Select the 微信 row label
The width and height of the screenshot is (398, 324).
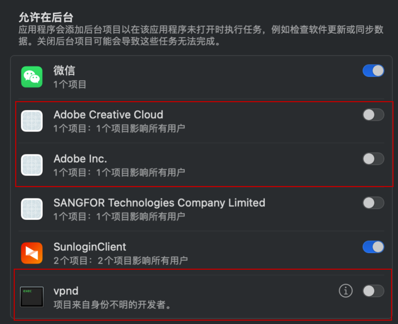64,70
